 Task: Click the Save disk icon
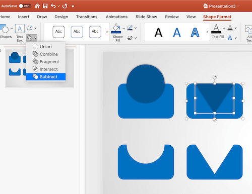(45, 6)
